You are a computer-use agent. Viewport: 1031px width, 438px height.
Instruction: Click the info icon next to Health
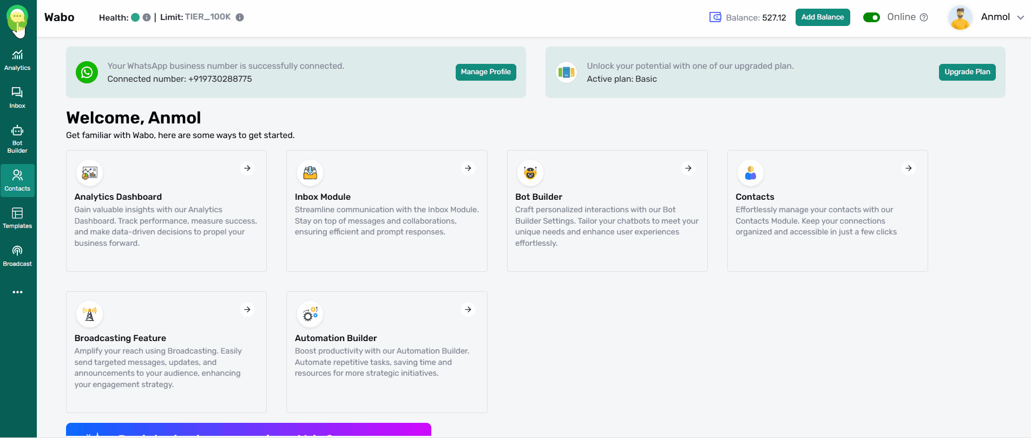[x=147, y=17]
